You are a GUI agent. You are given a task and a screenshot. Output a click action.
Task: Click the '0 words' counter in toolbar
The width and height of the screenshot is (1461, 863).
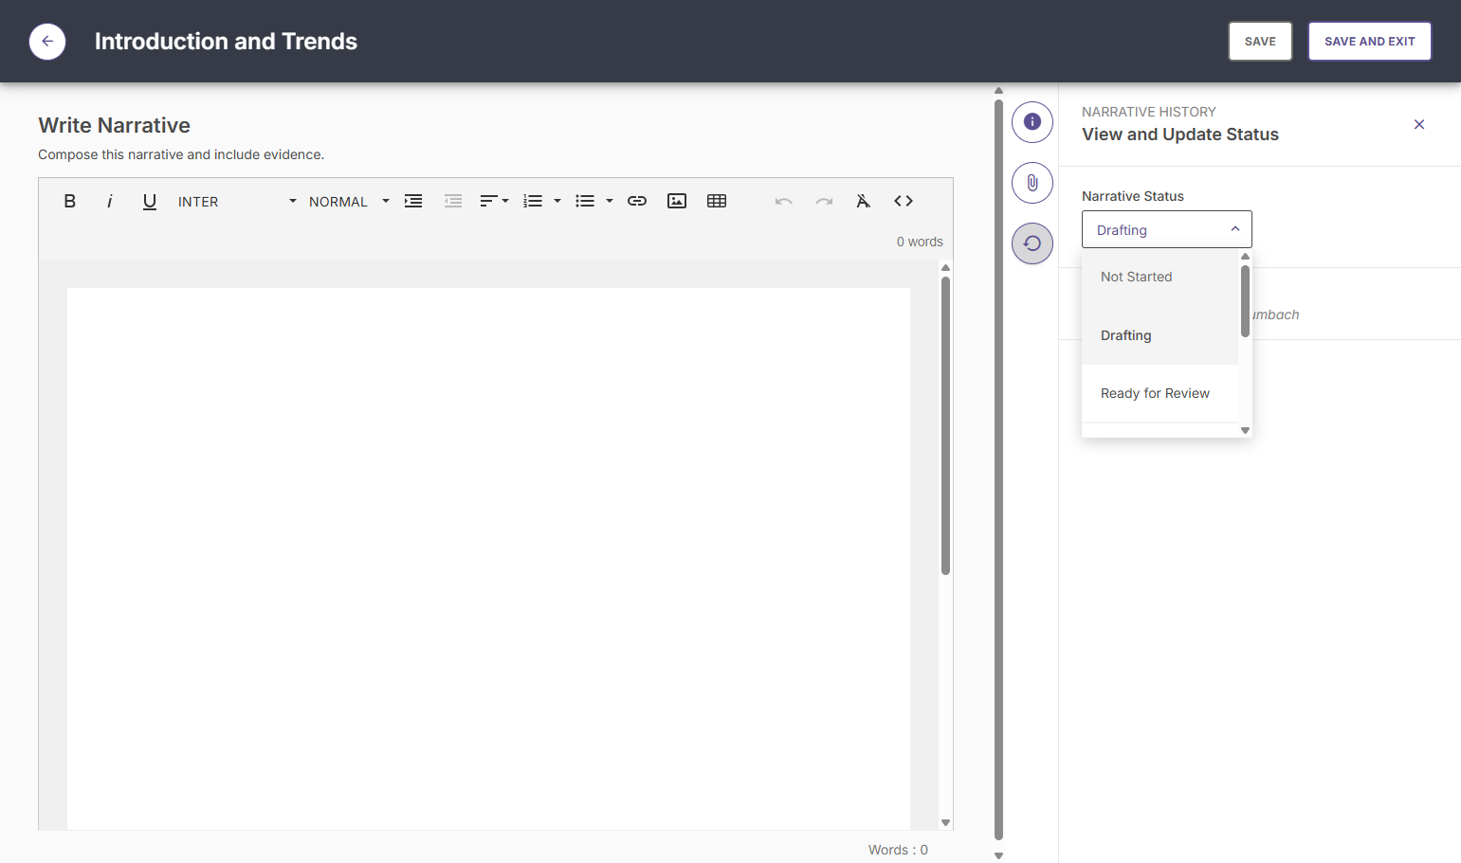[920, 242]
